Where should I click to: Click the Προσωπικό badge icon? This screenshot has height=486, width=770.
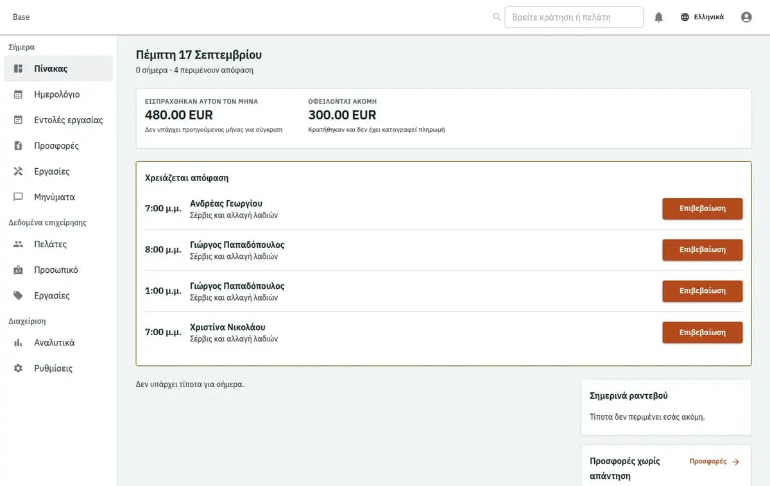click(x=19, y=270)
